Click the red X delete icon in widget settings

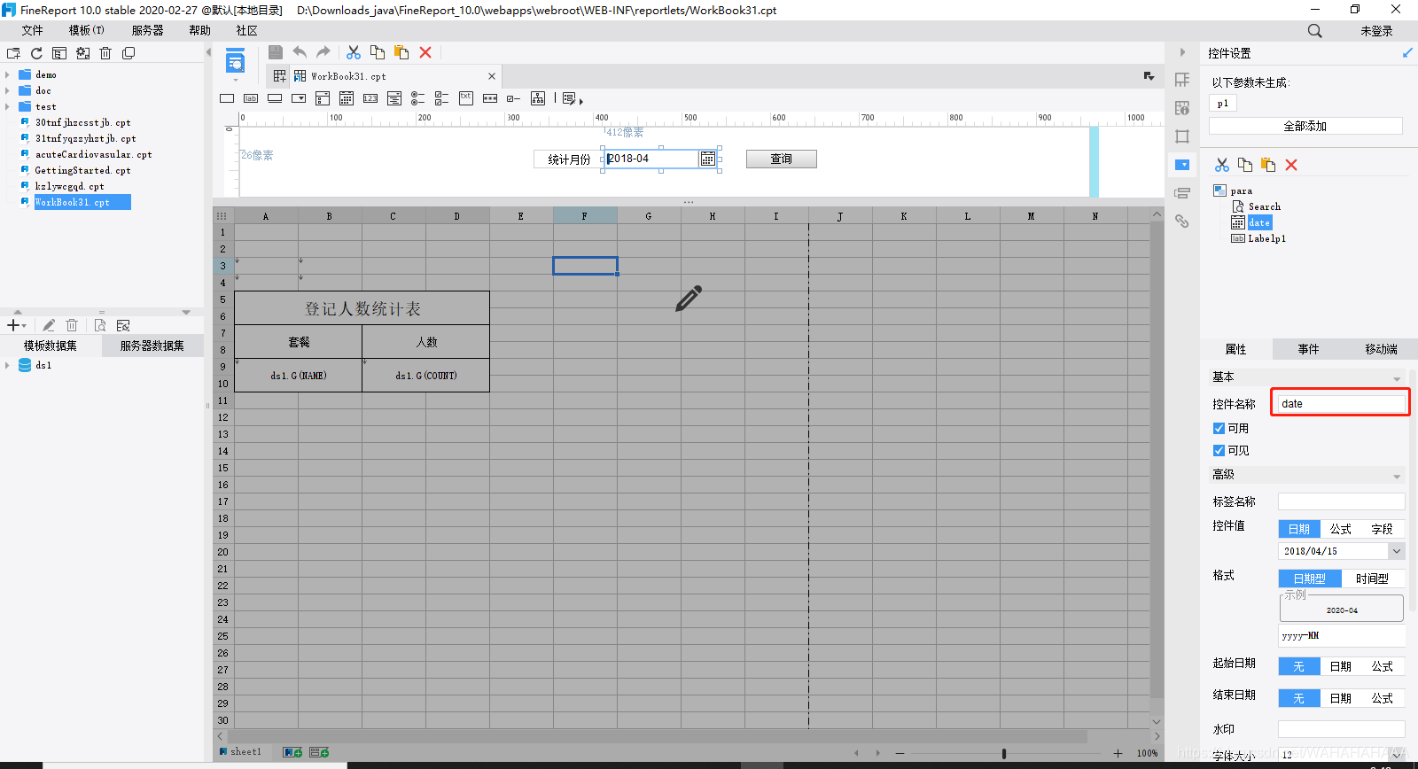coord(1291,165)
